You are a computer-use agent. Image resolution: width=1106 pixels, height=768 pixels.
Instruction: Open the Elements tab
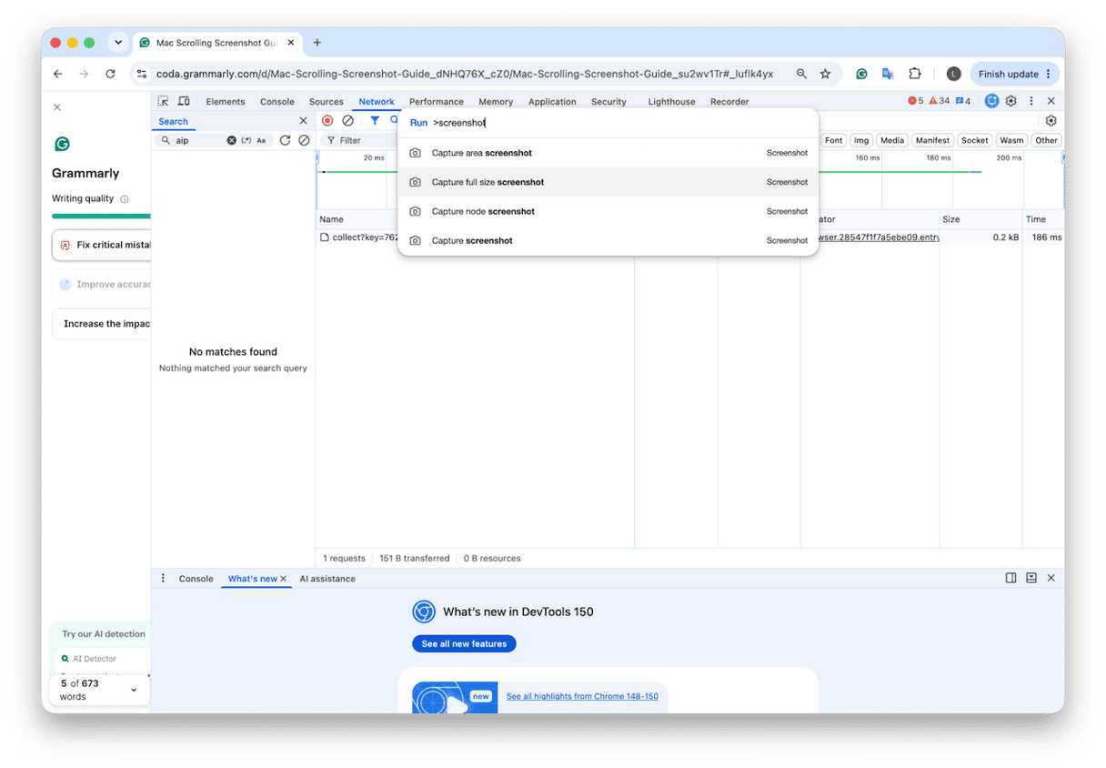tap(226, 102)
